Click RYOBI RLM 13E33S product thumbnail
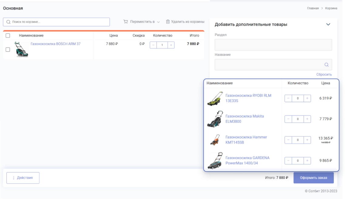 coord(215,98)
